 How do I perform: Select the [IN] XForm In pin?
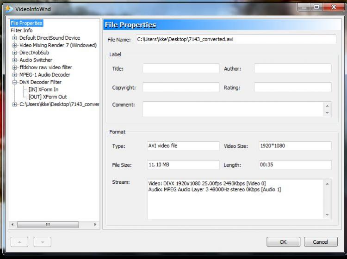pyautogui.click(x=43, y=90)
